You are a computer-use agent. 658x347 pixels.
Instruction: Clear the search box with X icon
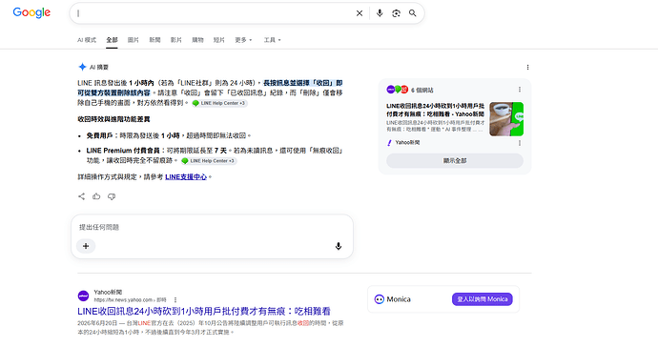[x=360, y=13]
